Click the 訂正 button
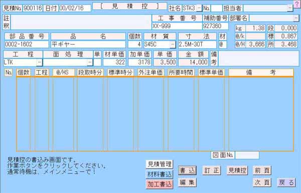Image resolution: width=301 pixels, height=193 pixels. click(x=212, y=170)
